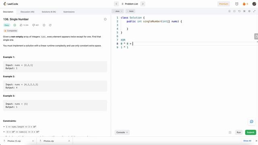This screenshot has height=145, width=258.
Task: Click the Companies tag
Action: 10,31
